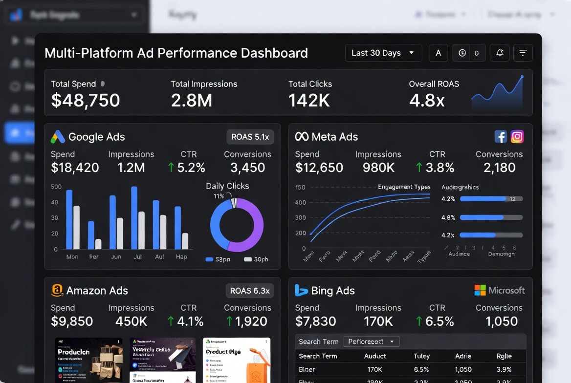
Task: Click the Engagement Types line chart label
Action: (404, 187)
